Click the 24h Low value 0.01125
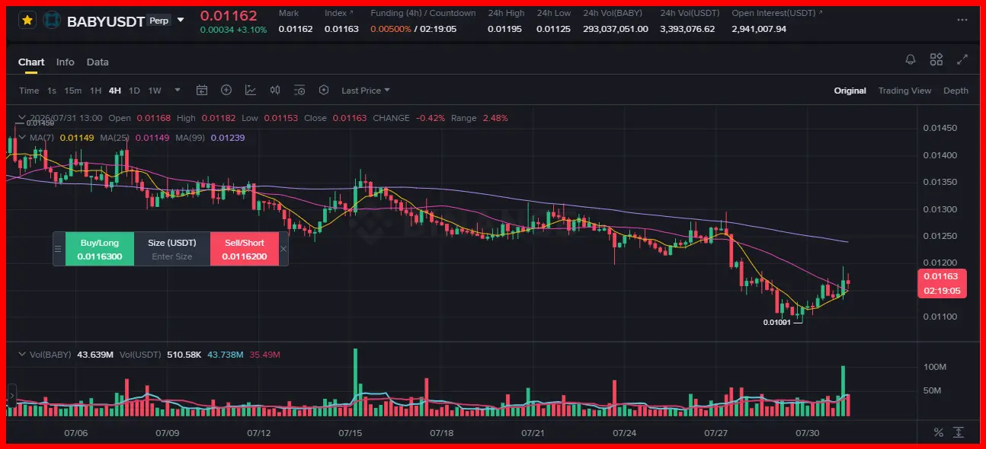This screenshot has height=449, width=986. [552, 29]
